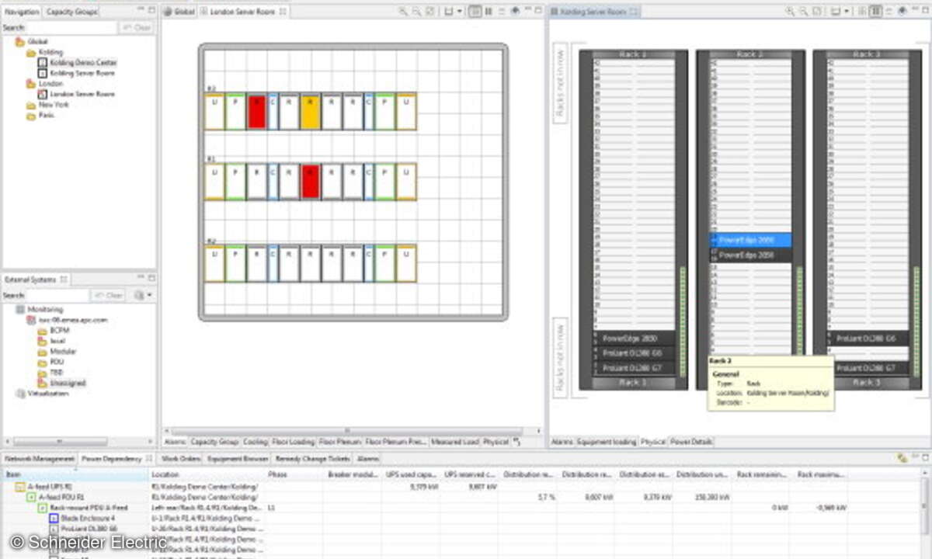
Task: Switch to the Equipment Browser tab
Action: [x=238, y=459]
